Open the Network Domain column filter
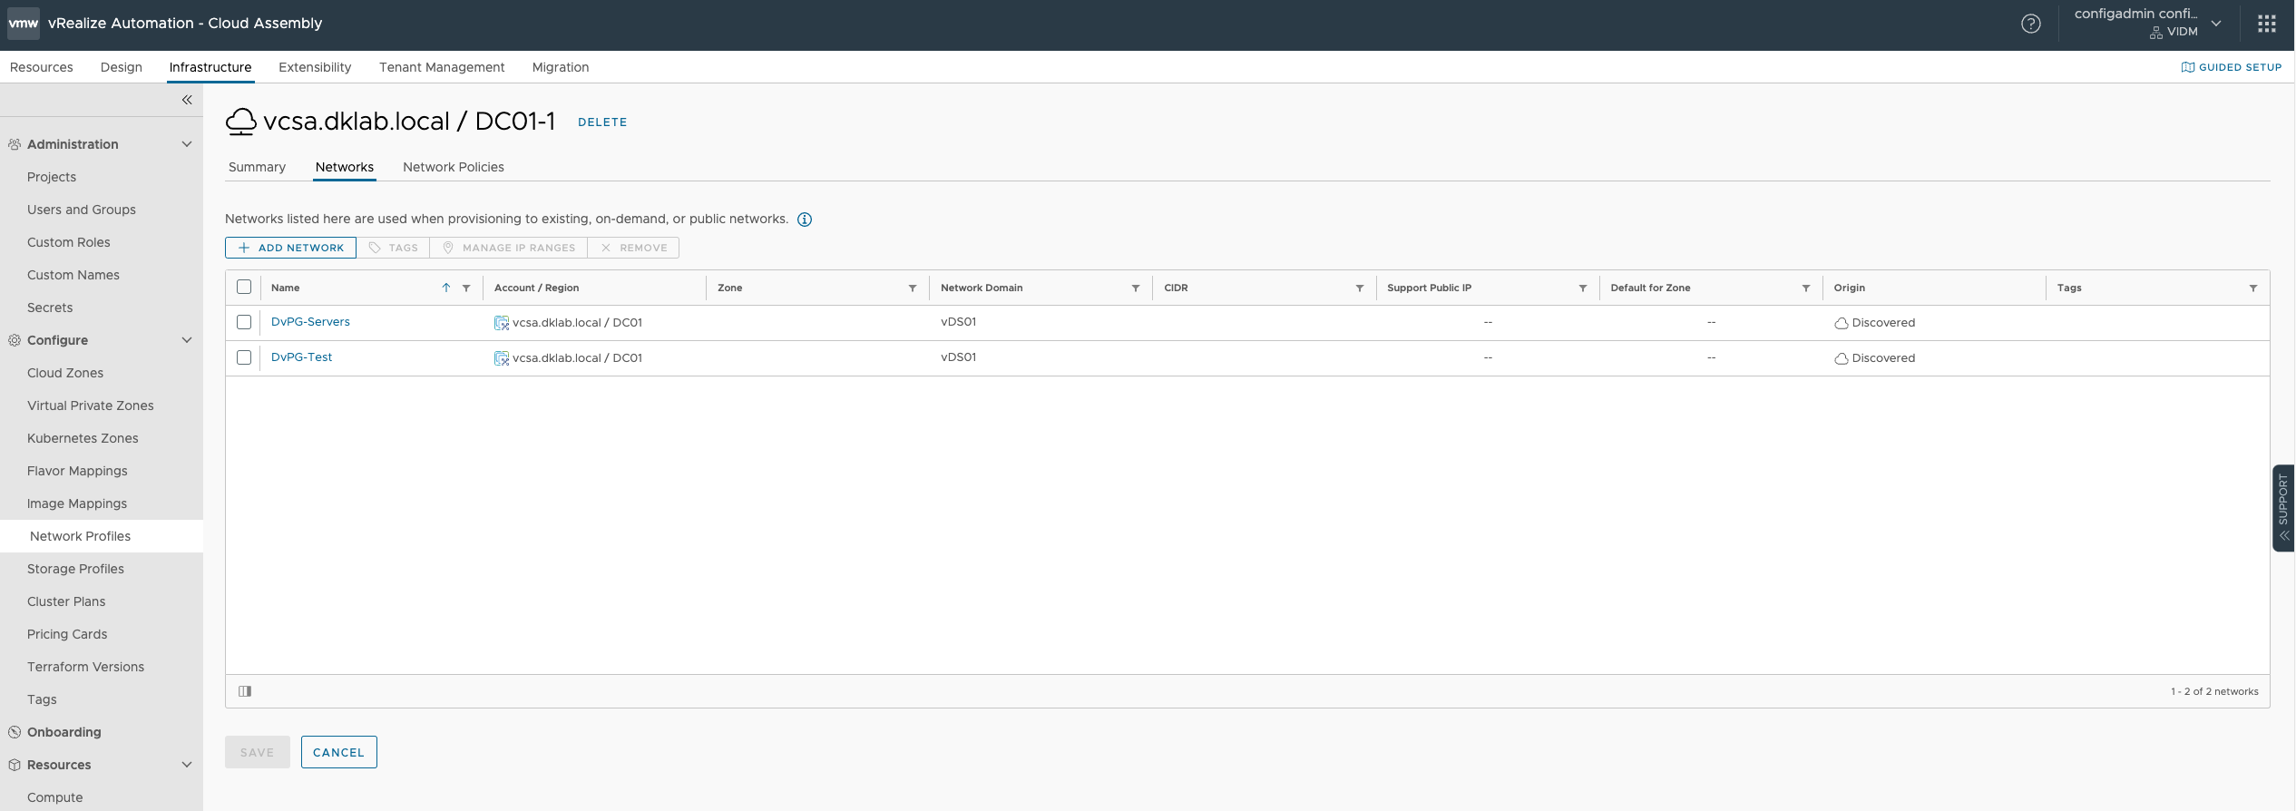This screenshot has width=2296, height=811. pyautogui.click(x=1135, y=288)
